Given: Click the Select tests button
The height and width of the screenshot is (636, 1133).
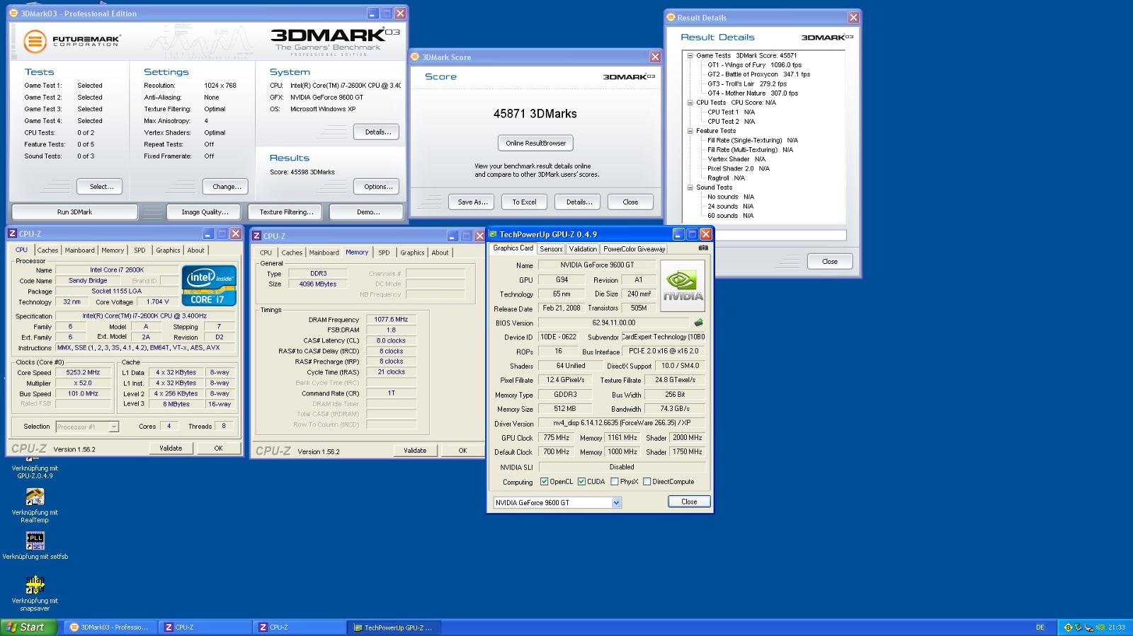Looking at the screenshot, I should [x=100, y=187].
